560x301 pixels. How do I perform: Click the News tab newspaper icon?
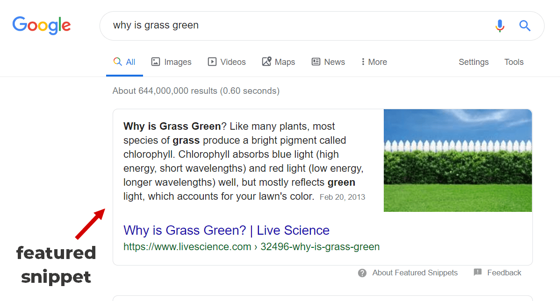click(x=316, y=62)
